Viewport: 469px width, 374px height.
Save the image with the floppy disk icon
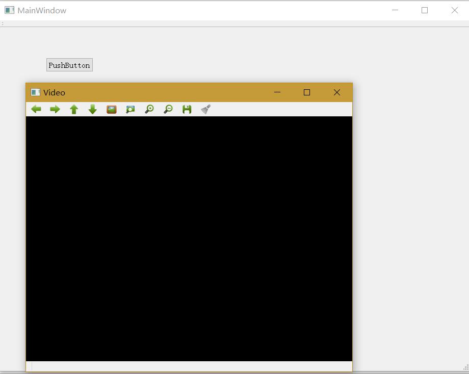[x=187, y=109]
